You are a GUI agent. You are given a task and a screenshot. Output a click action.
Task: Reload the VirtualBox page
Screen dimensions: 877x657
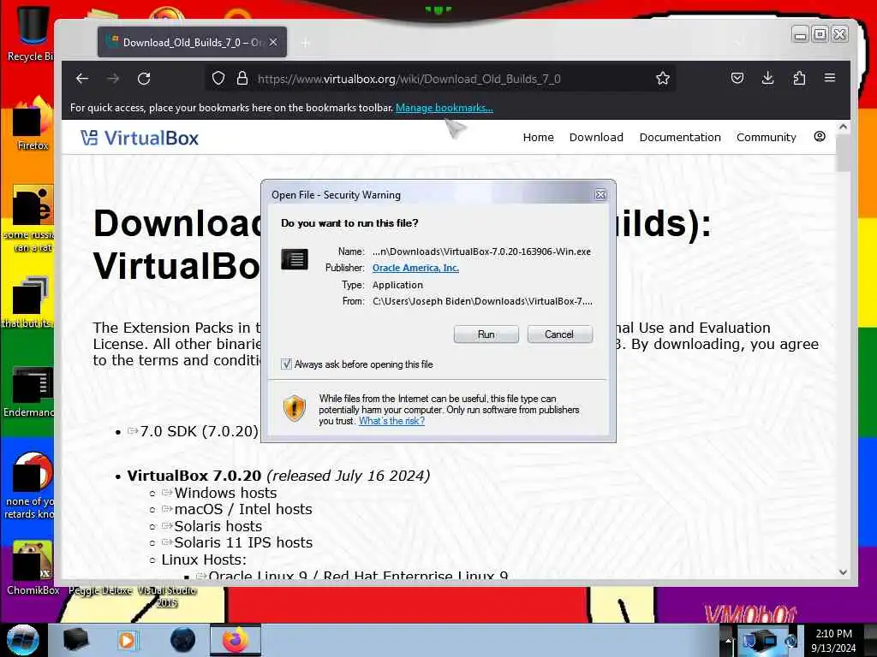coord(144,79)
